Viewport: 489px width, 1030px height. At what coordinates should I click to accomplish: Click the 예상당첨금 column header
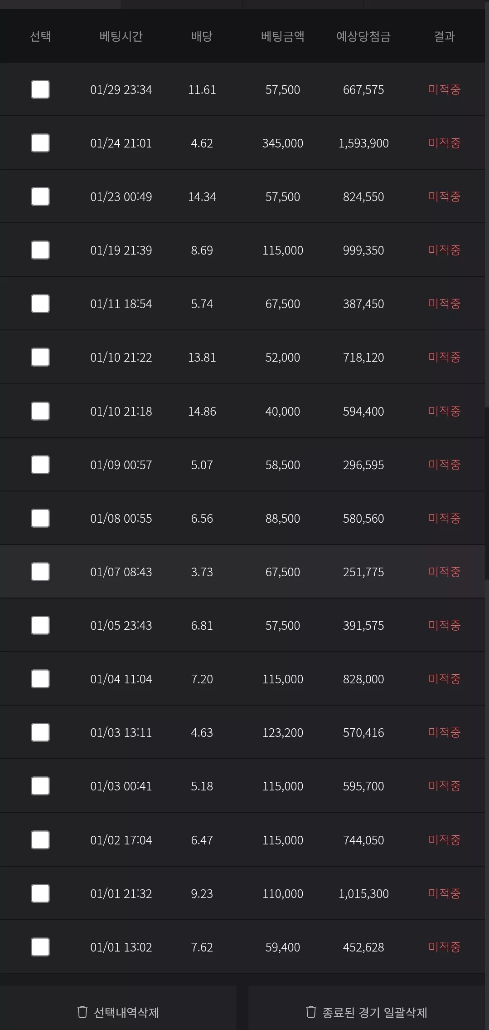click(x=363, y=36)
